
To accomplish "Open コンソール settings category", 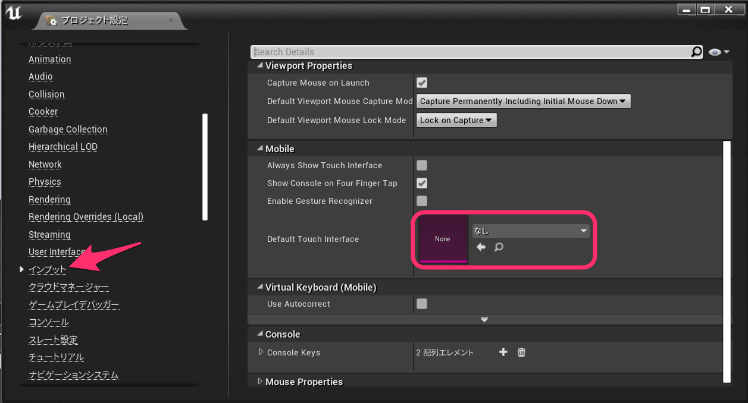I will (49, 322).
